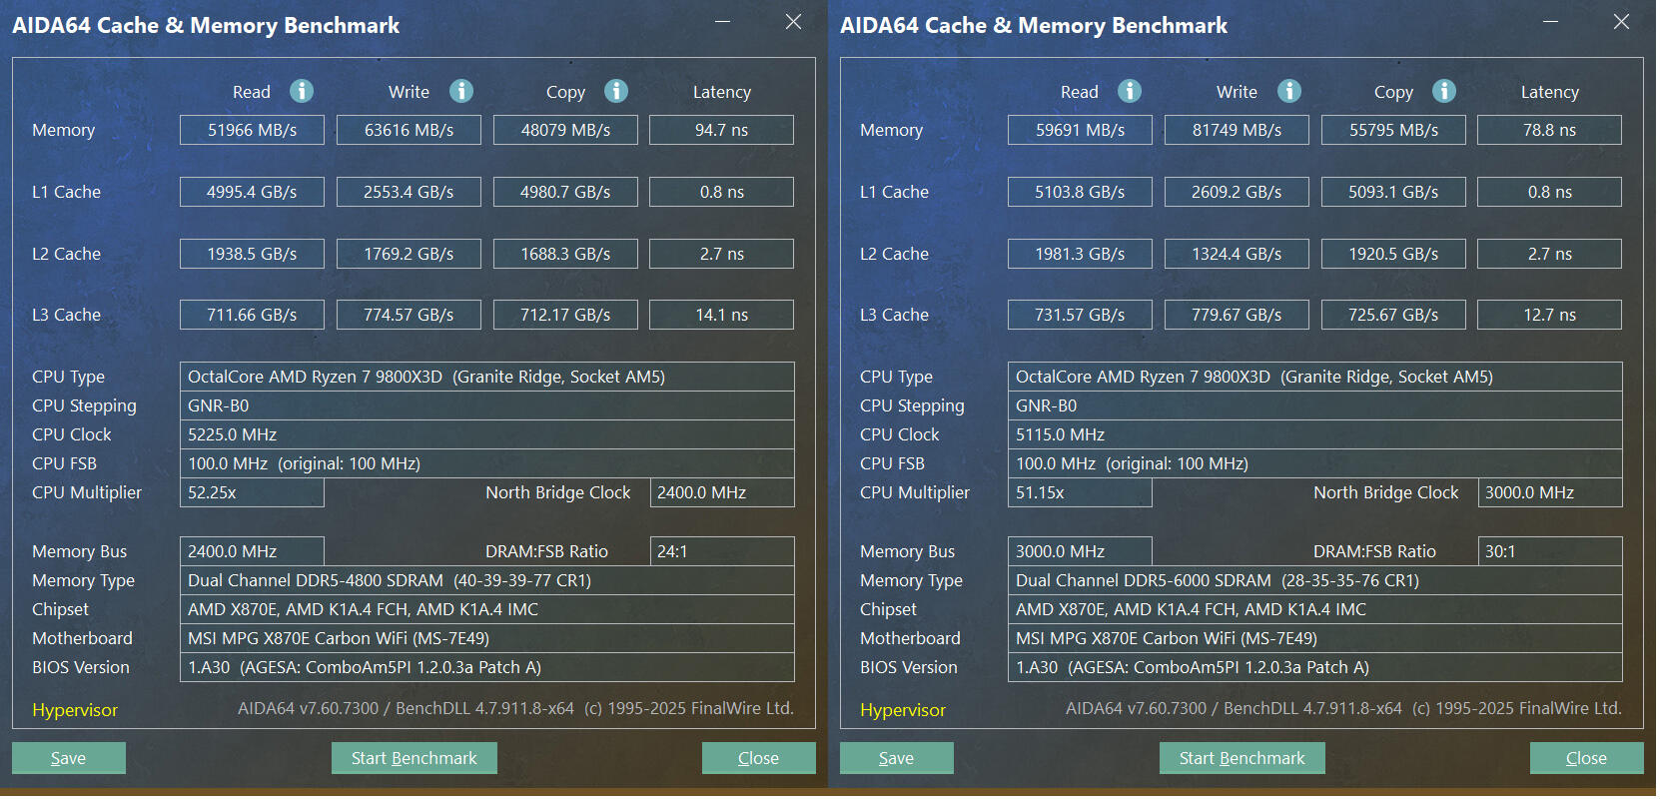
Task: Click L1 Cache latency 0.8 ns in right window
Action: (1550, 192)
